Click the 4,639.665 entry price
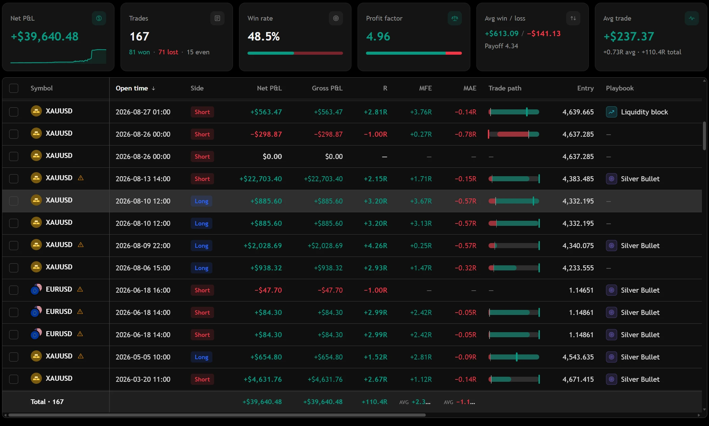The height and width of the screenshot is (426, 709). 578,112
